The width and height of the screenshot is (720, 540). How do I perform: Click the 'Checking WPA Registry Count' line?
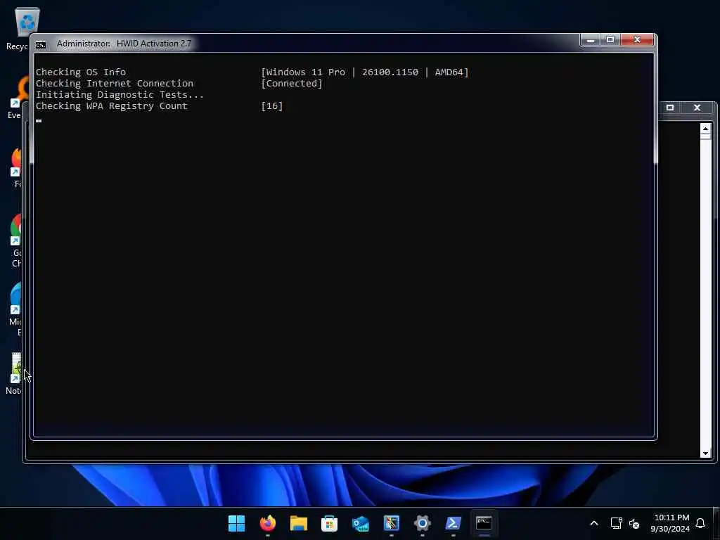112,106
